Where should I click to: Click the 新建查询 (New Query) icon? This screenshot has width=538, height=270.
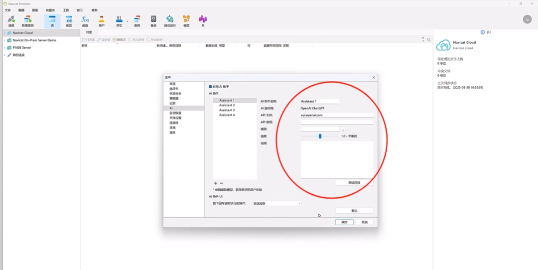[28, 21]
